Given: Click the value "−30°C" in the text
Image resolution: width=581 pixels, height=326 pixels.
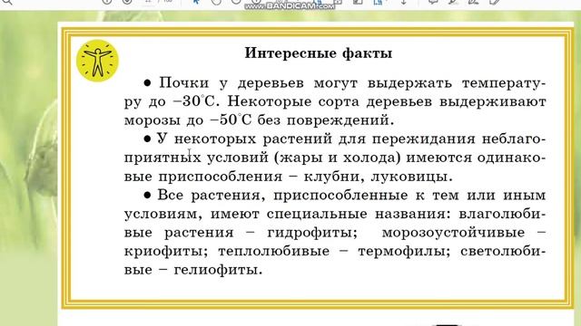Looking at the screenshot, I should tap(194, 101).
